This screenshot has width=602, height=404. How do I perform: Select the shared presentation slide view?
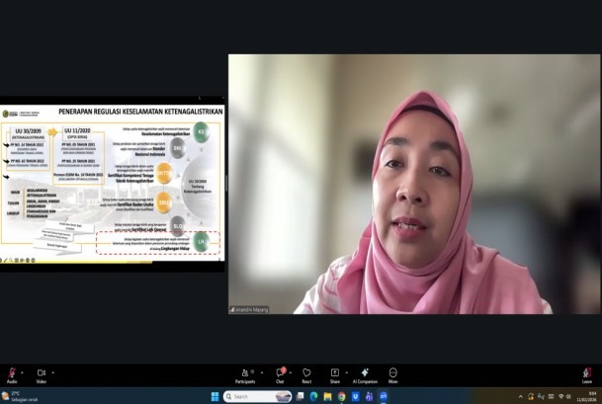pyautogui.click(x=113, y=183)
